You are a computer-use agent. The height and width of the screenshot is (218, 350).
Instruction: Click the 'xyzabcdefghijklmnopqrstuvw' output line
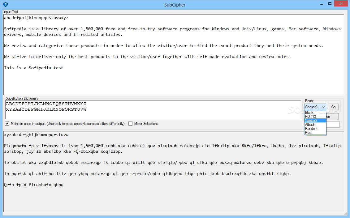[x=36, y=135]
